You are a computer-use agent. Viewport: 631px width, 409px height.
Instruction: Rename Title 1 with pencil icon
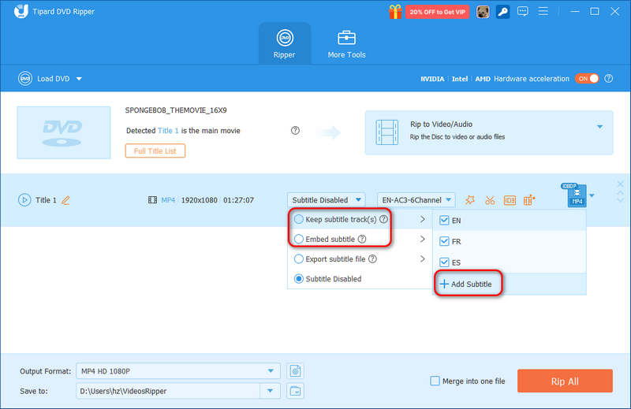tap(65, 200)
